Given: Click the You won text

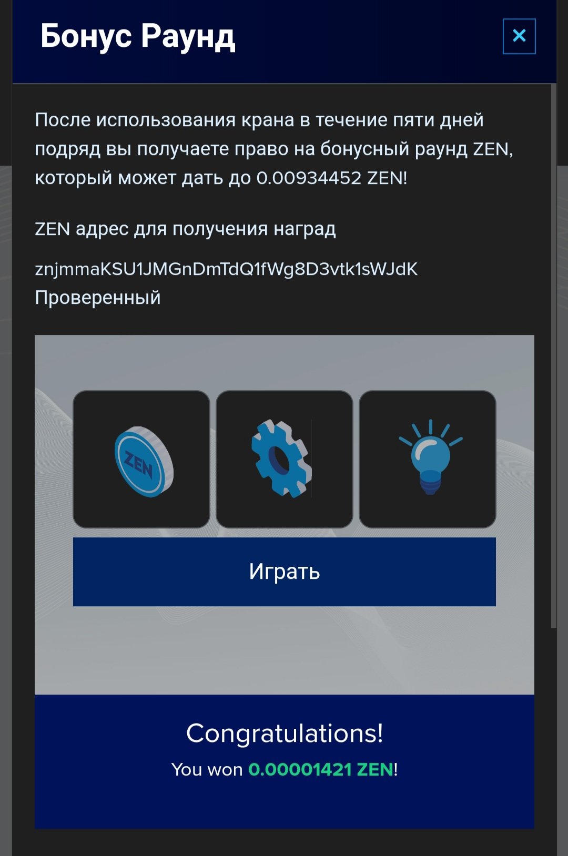Looking at the screenshot, I should click(207, 770).
